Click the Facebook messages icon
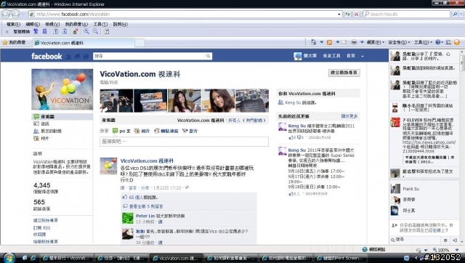 point(78,56)
